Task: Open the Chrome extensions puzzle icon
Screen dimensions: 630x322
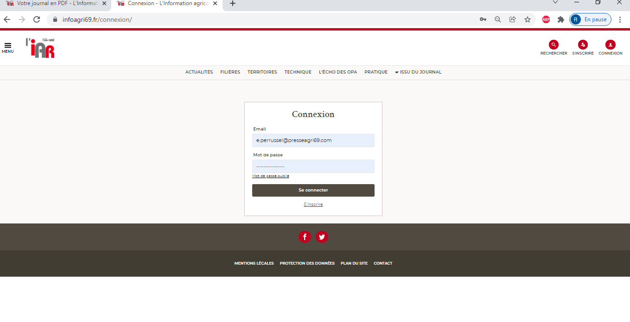Action: tap(560, 19)
